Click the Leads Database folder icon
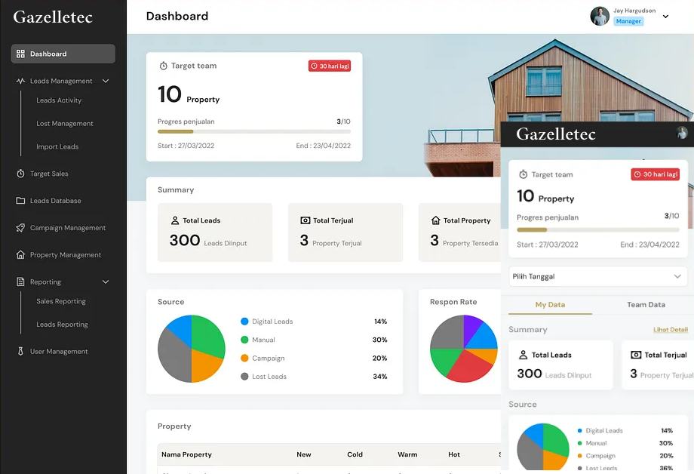The height and width of the screenshot is (474, 694). tap(20, 201)
